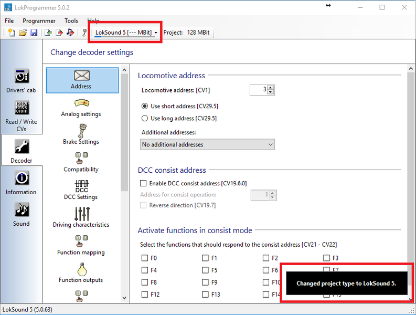
Task: Open the Help menu
Action: coord(93,20)
